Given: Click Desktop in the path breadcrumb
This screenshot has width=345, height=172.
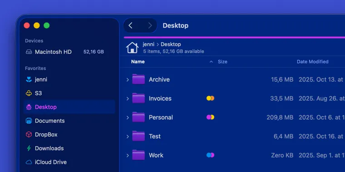Looking at the screenshot, I should click(x=171, y=44).
